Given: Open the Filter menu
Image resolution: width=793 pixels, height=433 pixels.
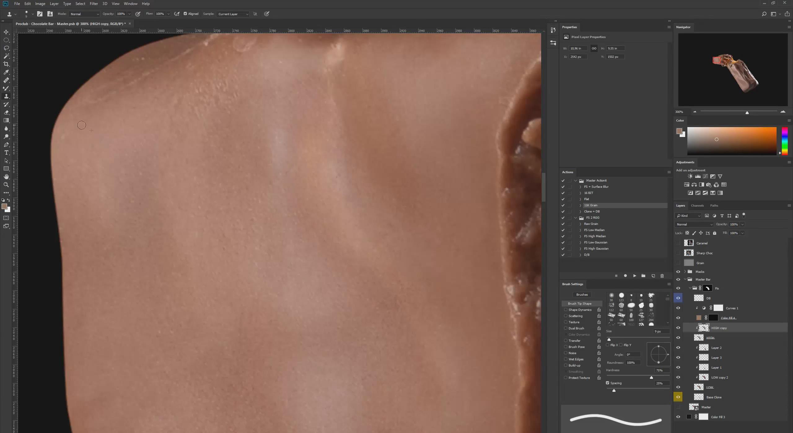Looking at the screenshot, I should 94,4.
